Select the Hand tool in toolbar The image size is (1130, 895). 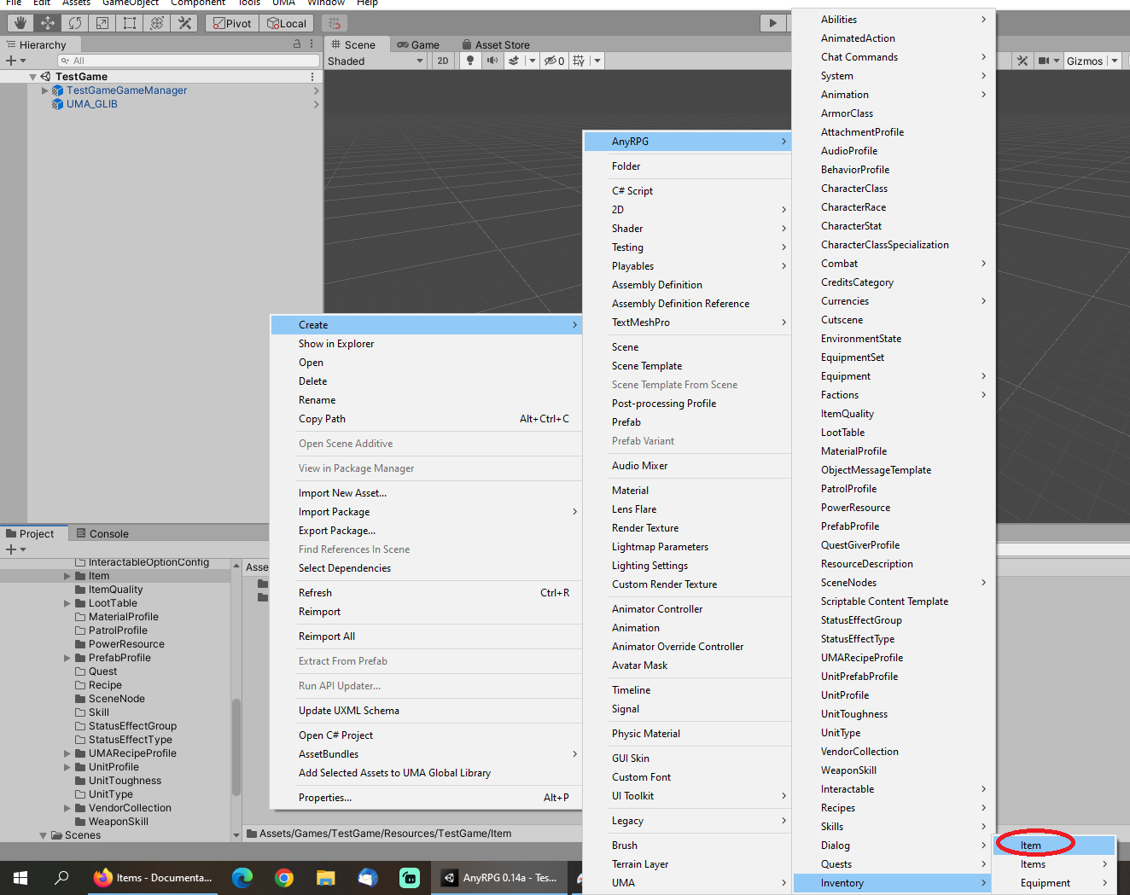point(20,23)
